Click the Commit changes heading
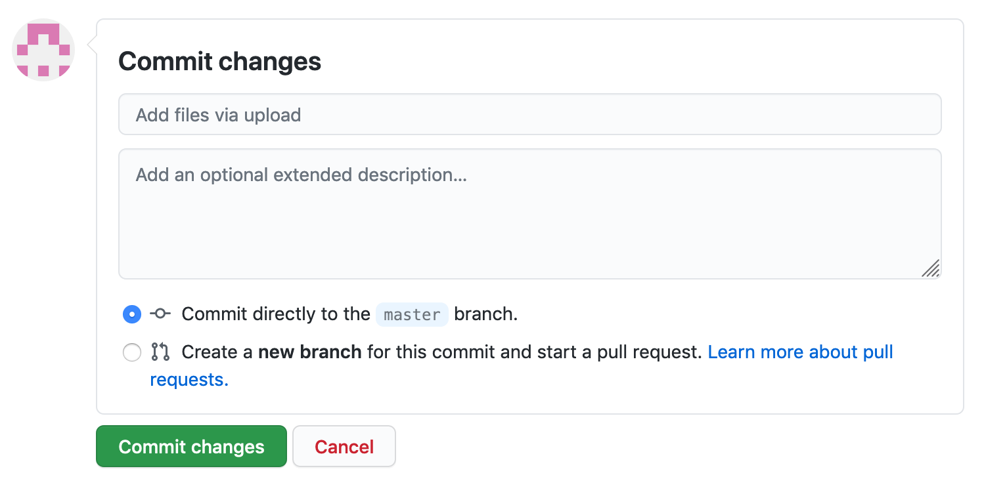Screen dimensions: 984x496 click(219, 61)
